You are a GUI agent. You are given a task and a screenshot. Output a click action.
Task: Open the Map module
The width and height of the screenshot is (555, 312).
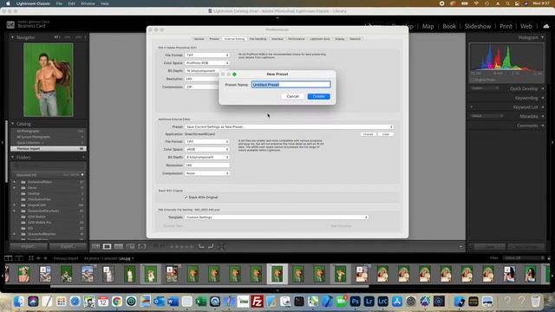428,26
